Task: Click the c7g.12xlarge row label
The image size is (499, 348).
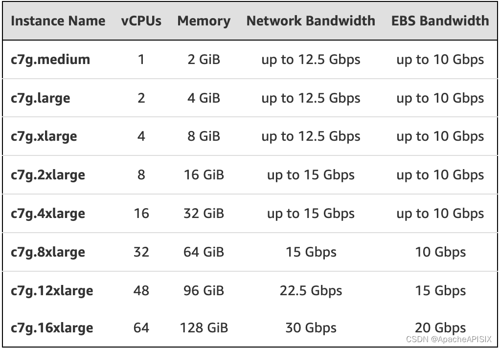Action: click(52, 291)
